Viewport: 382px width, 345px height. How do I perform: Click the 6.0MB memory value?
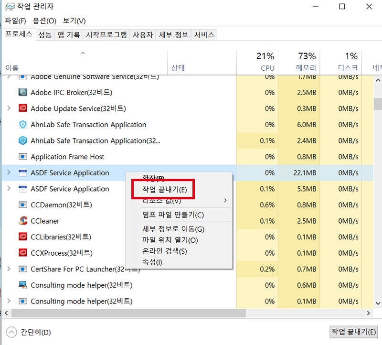307,125
